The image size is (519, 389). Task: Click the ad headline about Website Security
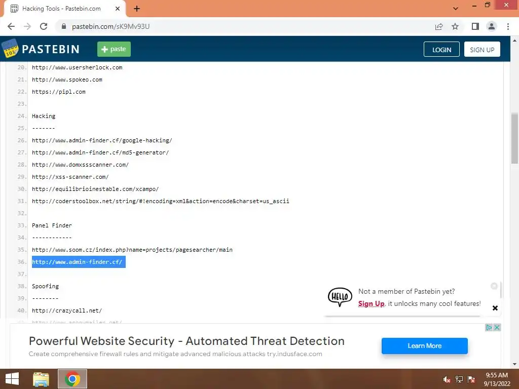pyautogui.click(x=187, y=341)
